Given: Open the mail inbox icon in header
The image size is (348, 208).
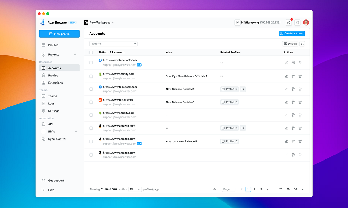Looking at the screenshot, I should [297, 23].
